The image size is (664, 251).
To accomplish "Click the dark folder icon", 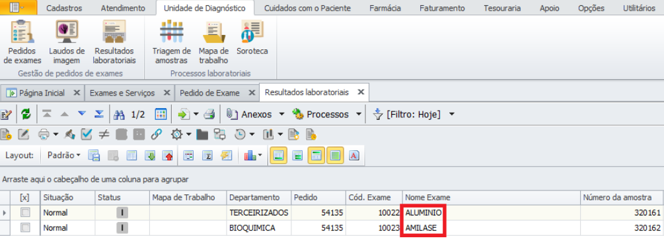I will click(202, 135).
